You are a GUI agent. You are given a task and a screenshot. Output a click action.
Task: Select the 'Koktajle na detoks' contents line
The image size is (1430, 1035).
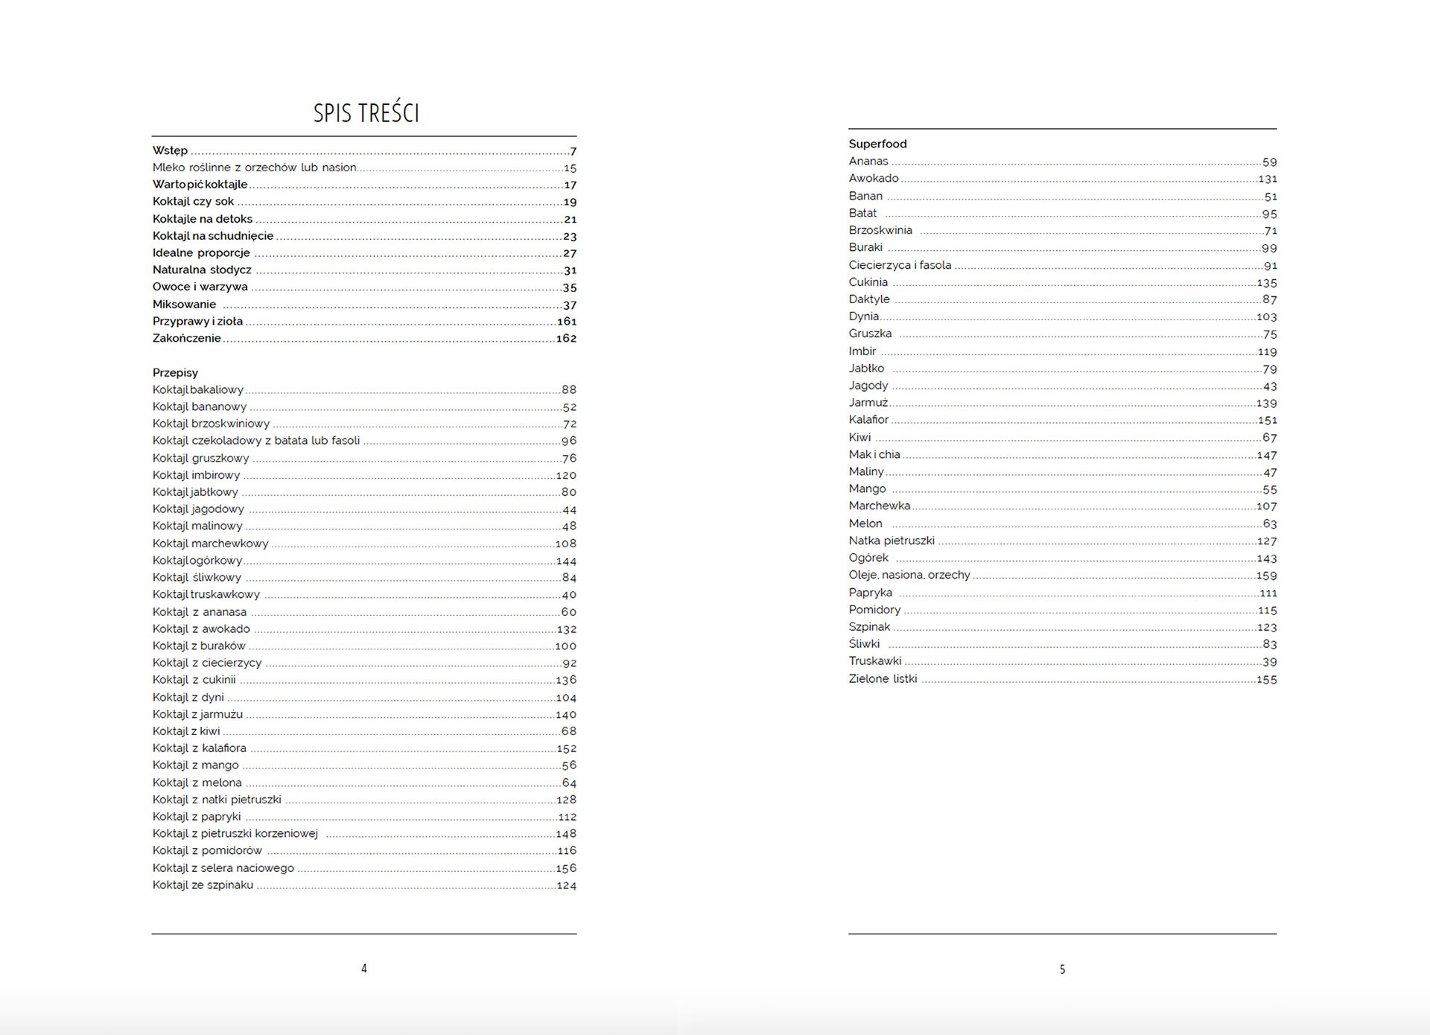[203, 219]
